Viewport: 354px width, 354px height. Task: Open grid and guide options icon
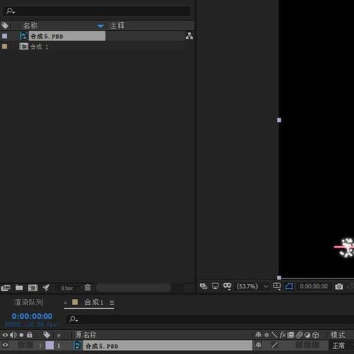point(277,286)
